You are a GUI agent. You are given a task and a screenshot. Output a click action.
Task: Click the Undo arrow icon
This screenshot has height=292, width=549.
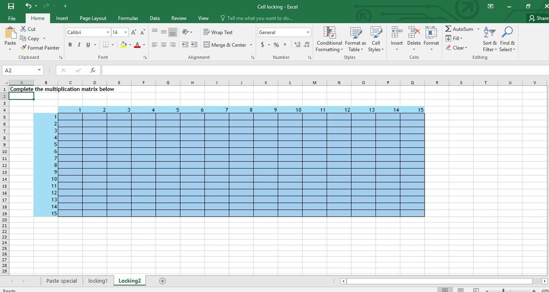tap(29, 6)
